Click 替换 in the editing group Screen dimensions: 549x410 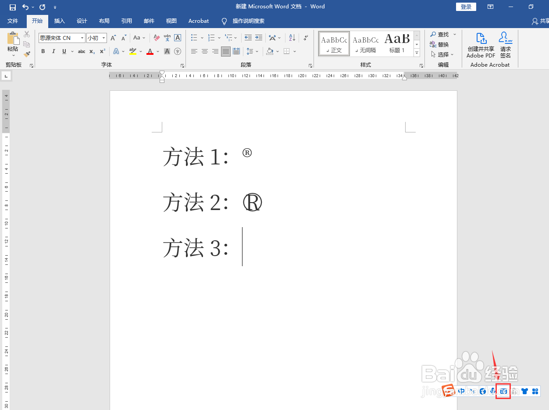click(x=443, y=44)
